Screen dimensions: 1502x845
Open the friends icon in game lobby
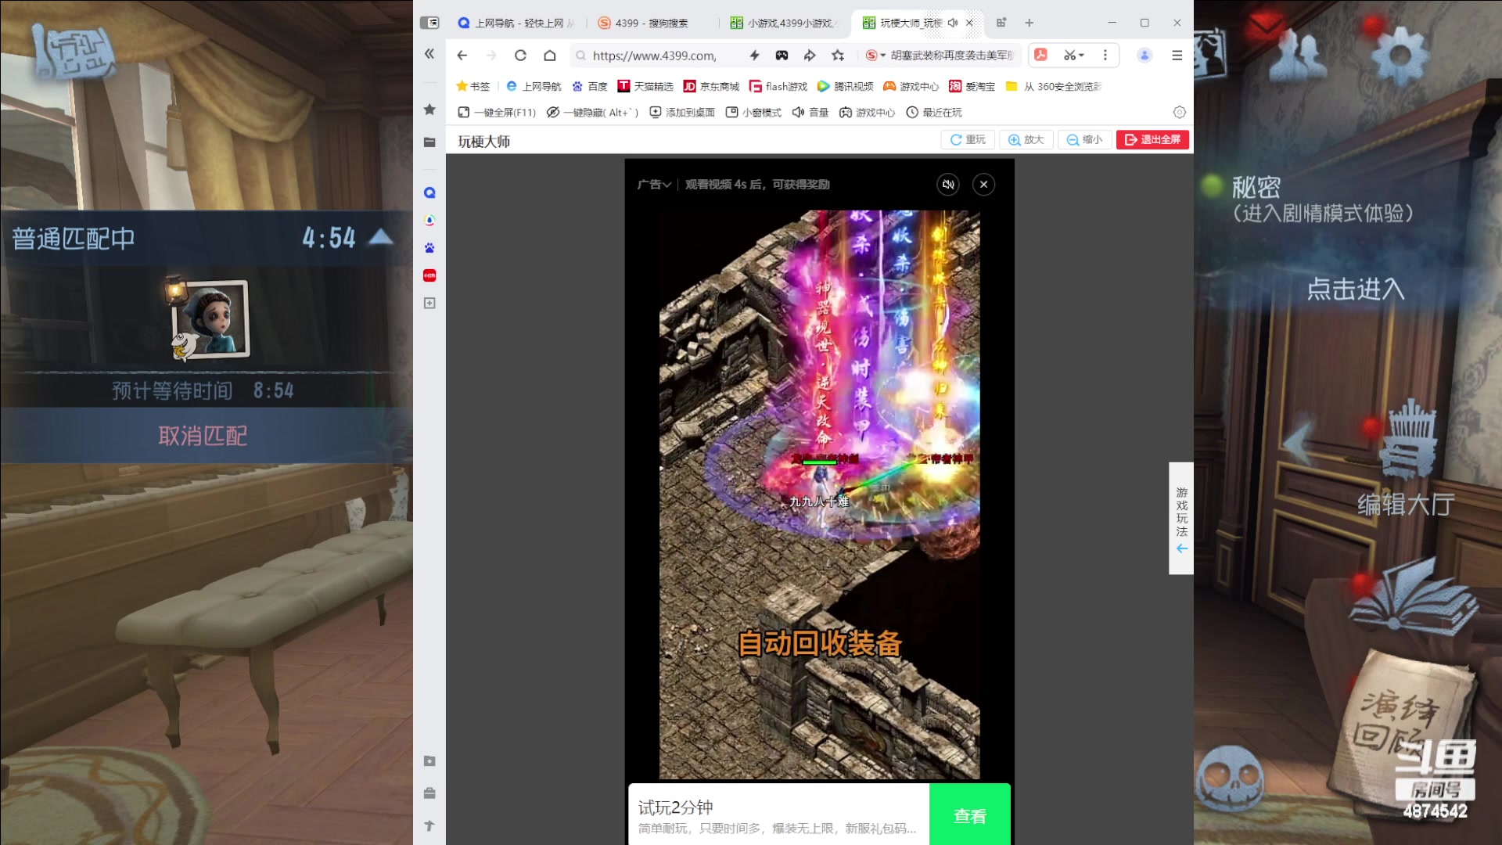click(x=1299, y=56)
